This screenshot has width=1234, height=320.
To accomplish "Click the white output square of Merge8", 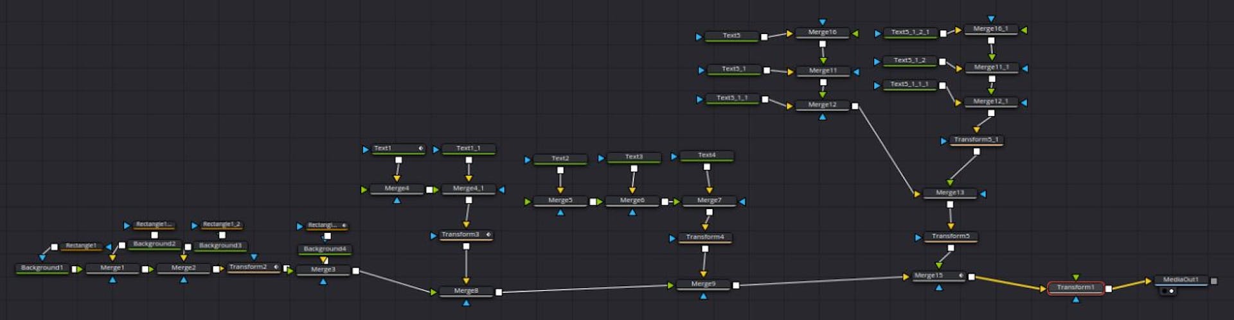I will [499, 292].
